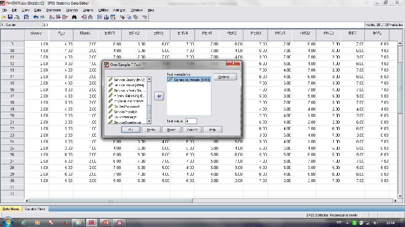Image resolution: width=405 pixels, height=227 pixels.
Task: Click the Find binoculars icon
Action: [74, 17]
